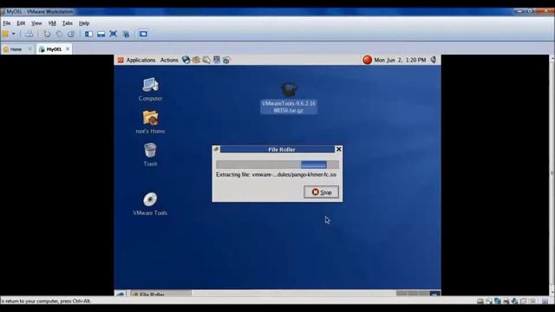This screenshot has height=312, width=555.
Task: Switch workspace using the pager
Action: pyautogui.click(x=418, y=293)
